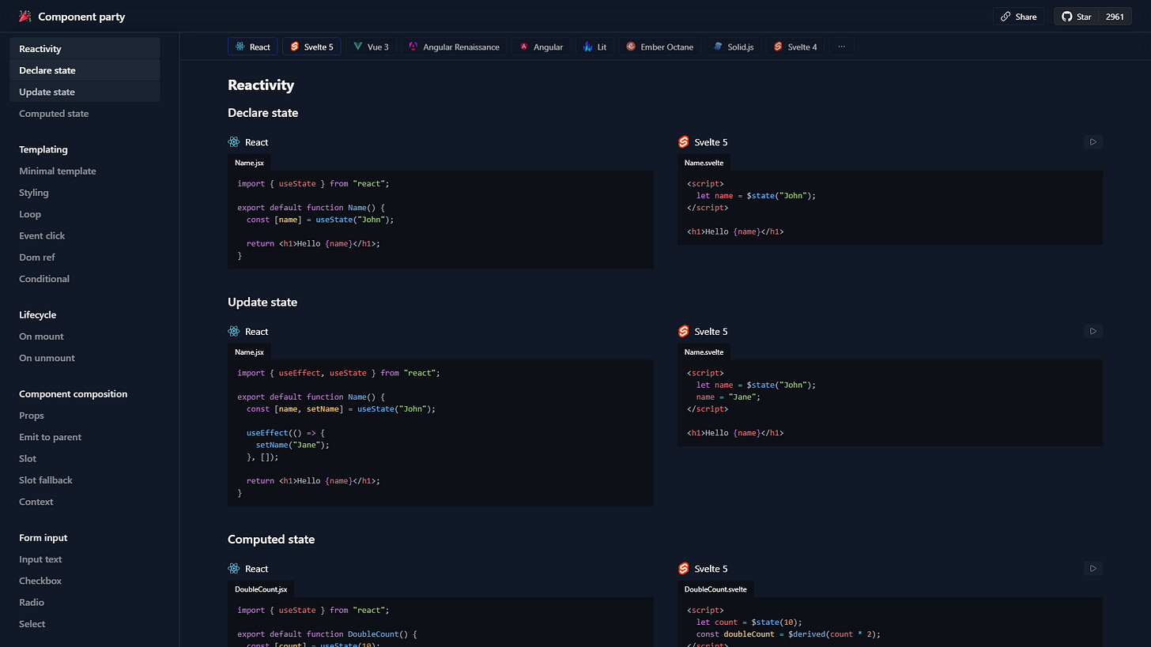This screenshot has width=1151, height=647.
Task: Open the Form input sidebar section
Action: click(x=85, y=537)
